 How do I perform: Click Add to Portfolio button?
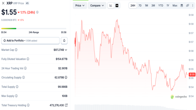coord(30,40)
